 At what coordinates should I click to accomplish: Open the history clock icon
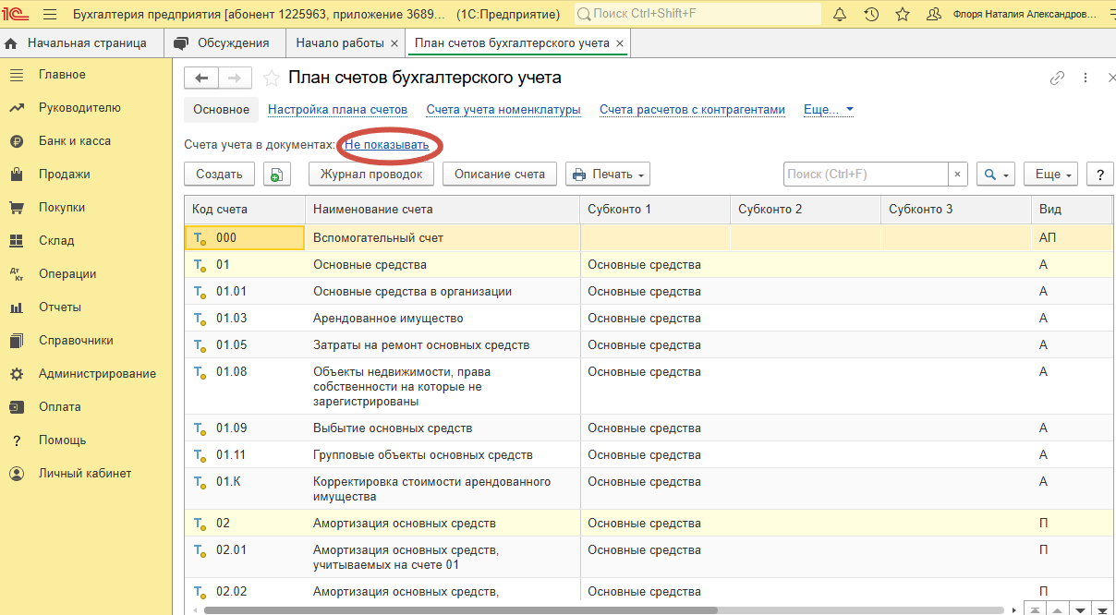[x=871, y=15]
